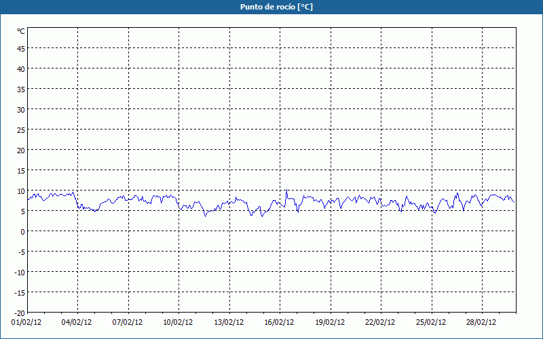The image size is (543, 339).
Task: Click the 28/02/12 date label
Action: click(481, 323)
